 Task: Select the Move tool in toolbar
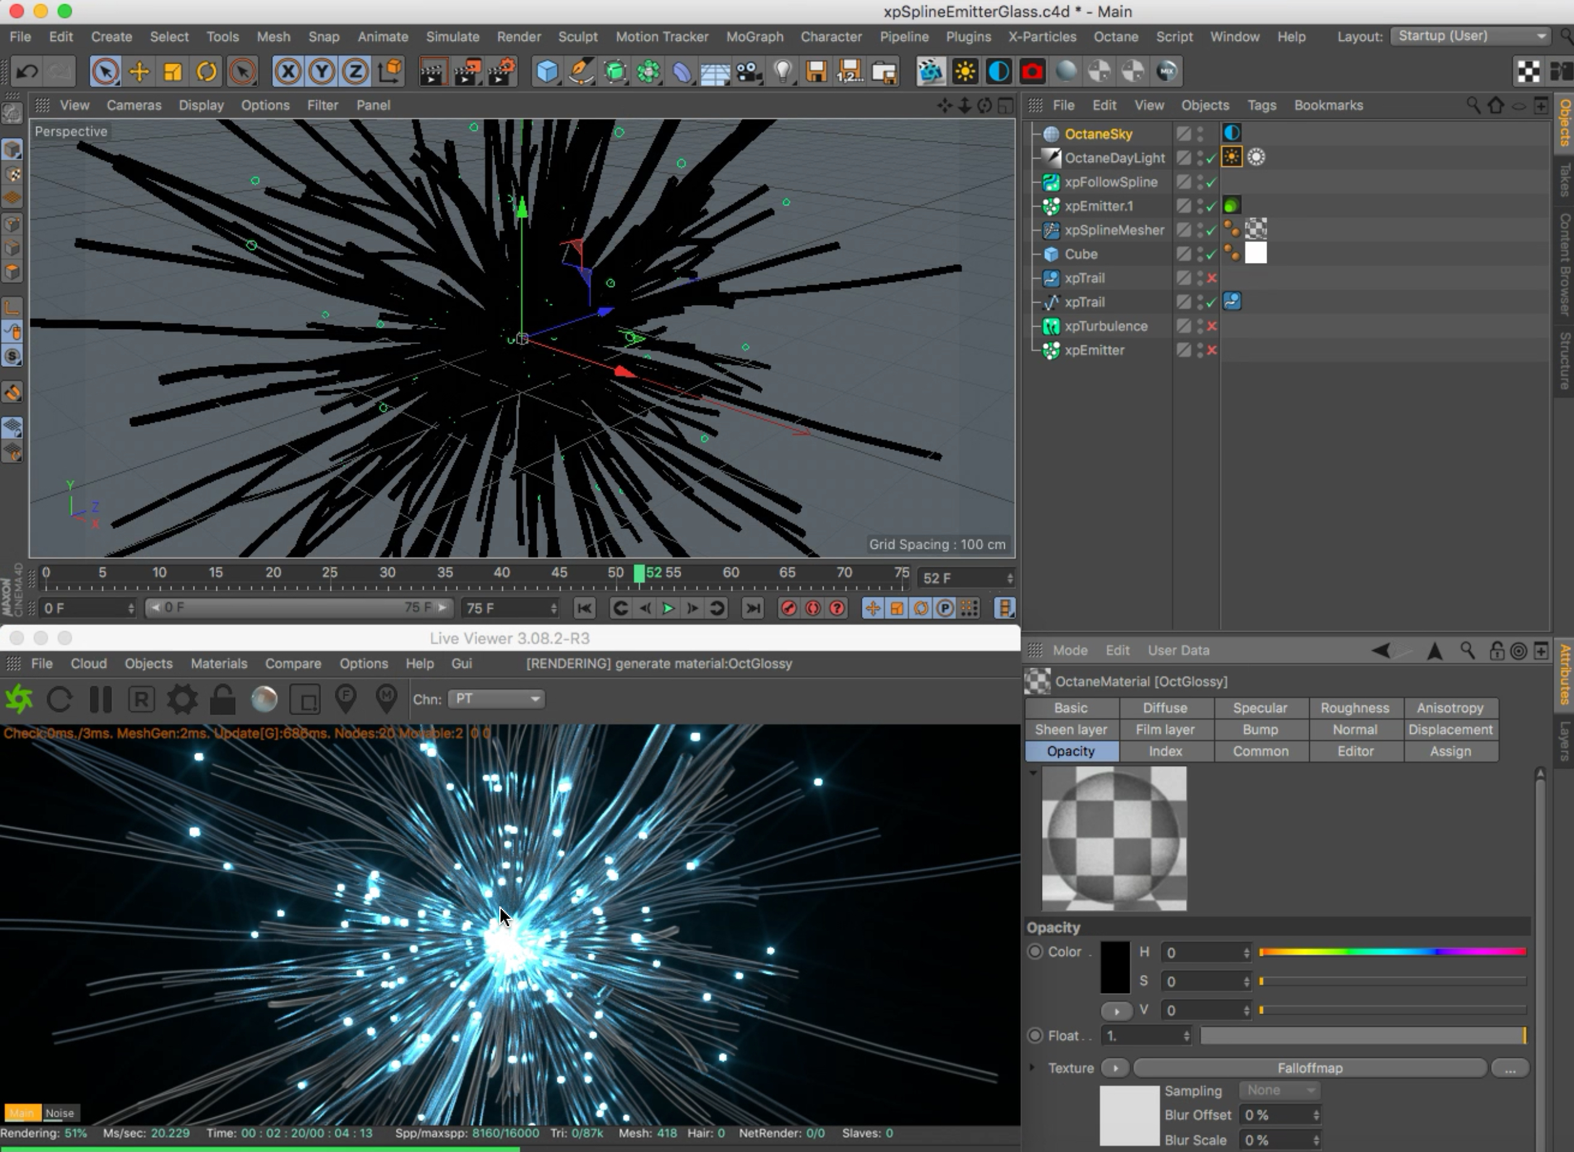[139, 71]
